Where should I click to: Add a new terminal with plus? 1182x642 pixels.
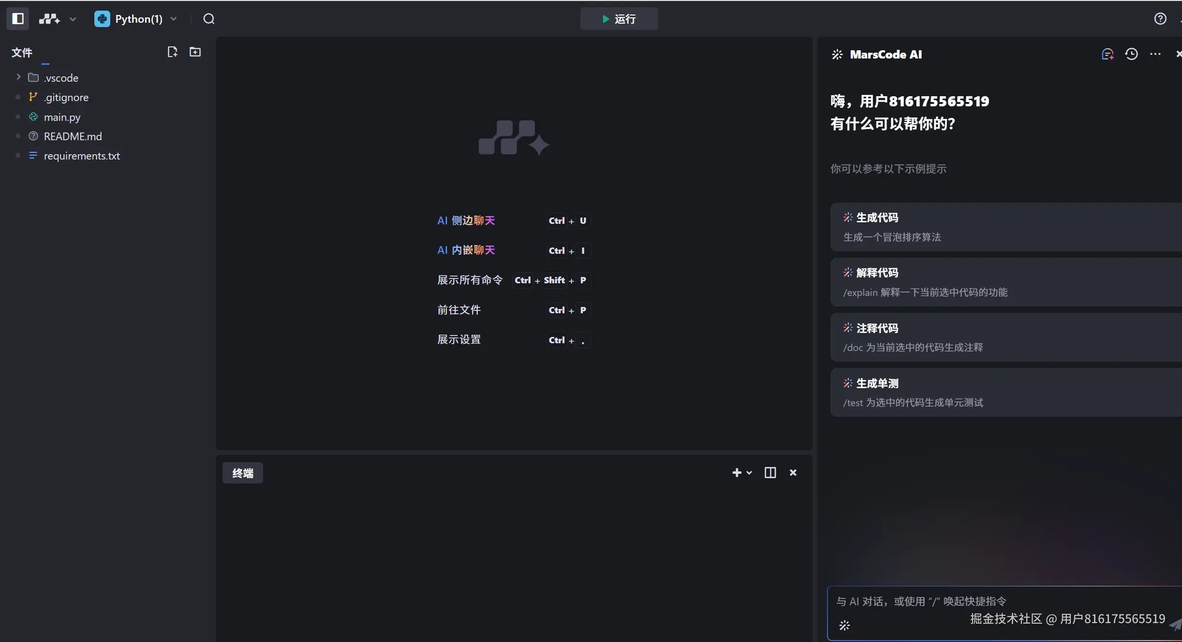(x=737, y=473)
